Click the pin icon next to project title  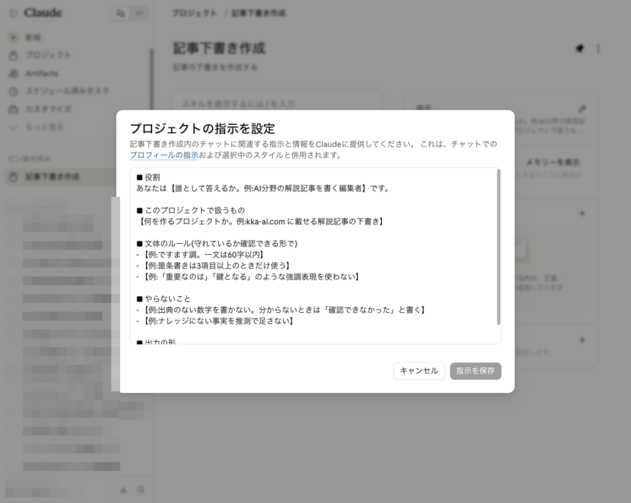(x=579, y=49)
